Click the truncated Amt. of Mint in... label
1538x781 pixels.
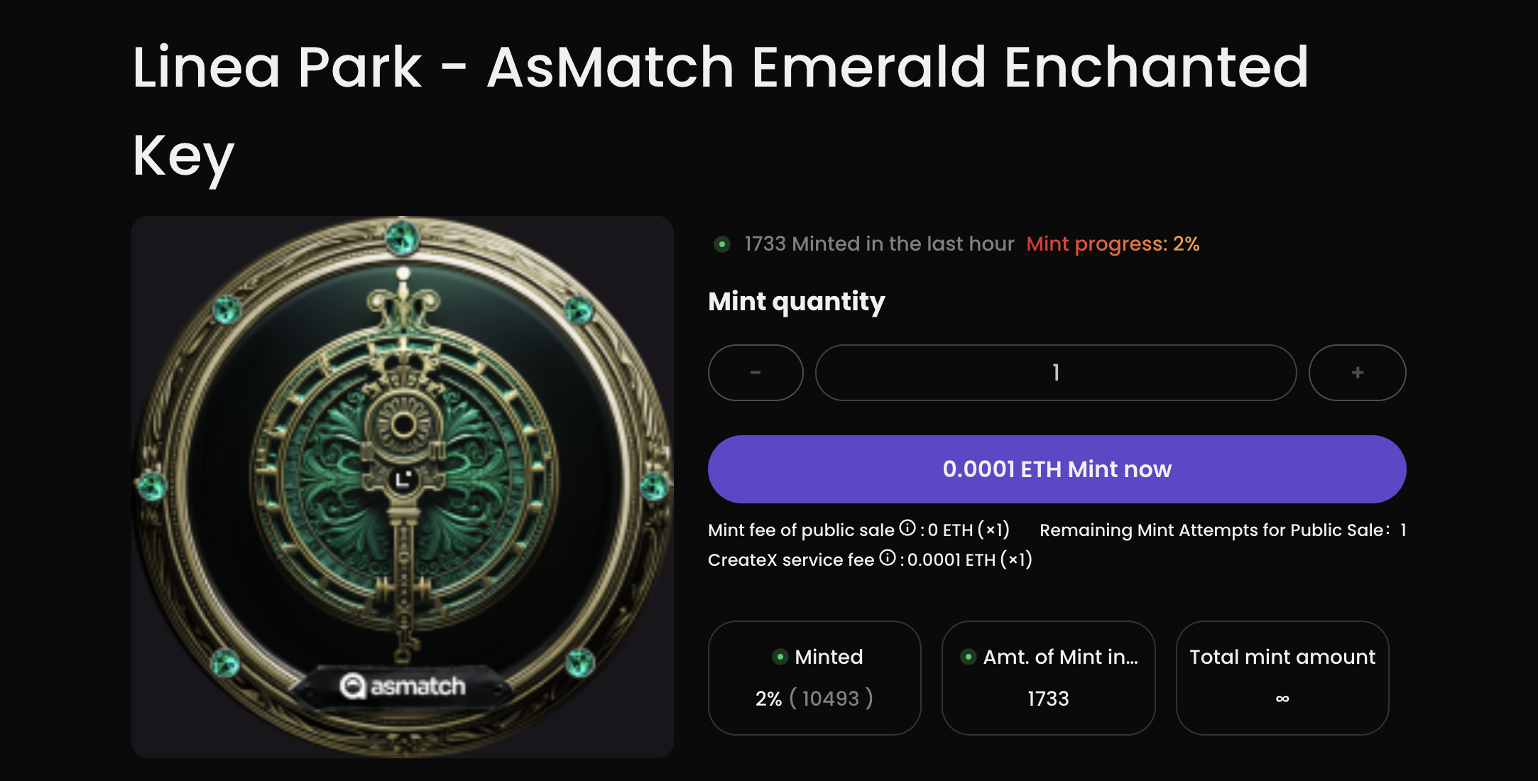coord(1060,657)
